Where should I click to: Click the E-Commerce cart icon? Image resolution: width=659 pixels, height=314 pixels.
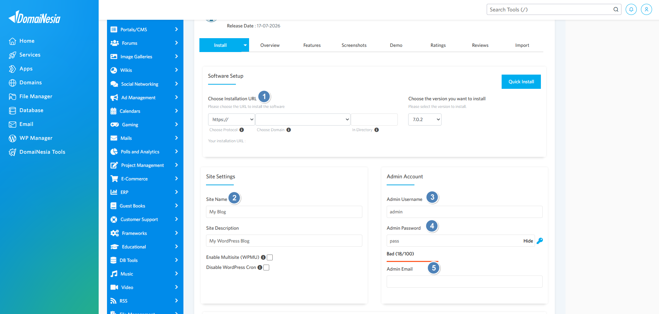tap(114, 179)
